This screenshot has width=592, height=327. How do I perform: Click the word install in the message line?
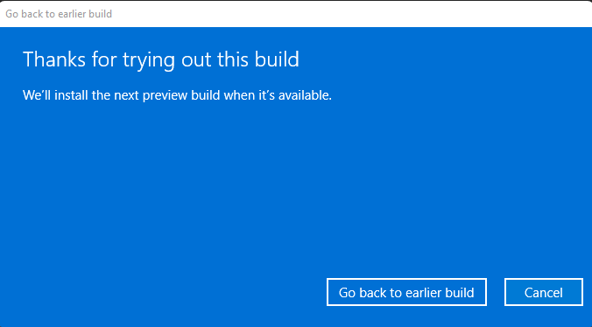[x=71, y=95]
